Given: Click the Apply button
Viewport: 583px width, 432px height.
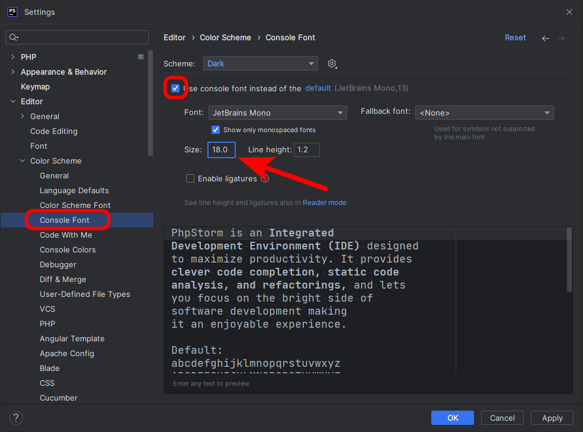Looking at the screenshot, I should tap(552, 418).
